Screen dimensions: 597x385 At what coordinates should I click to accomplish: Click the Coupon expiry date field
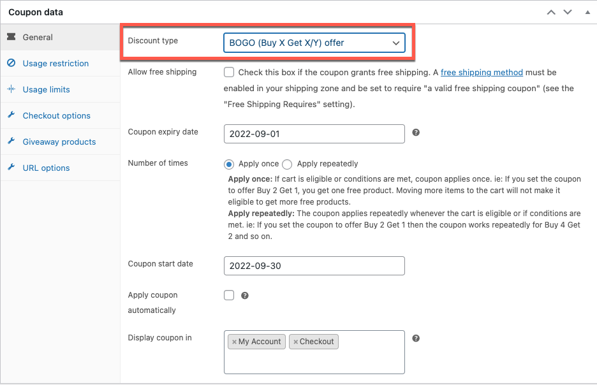pos(314,134)
